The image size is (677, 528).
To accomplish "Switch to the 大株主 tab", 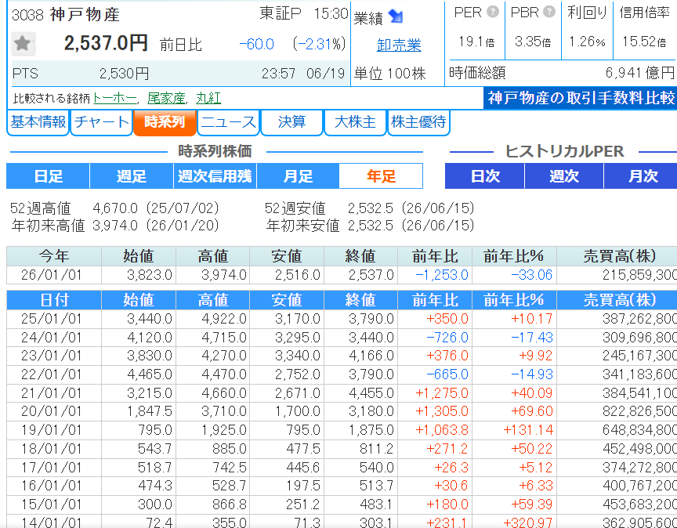I will tap(355, 122).
